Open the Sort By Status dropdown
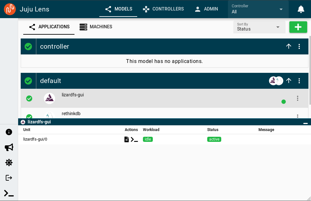The height and width of the screenshot is (201, 311). click(x=259, y=27)
